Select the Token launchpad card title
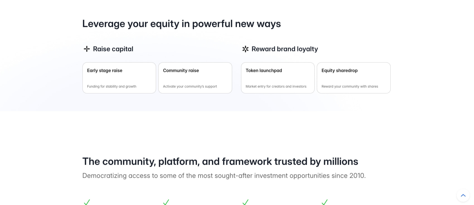The width and height of the screenshot is (474, 205). 264,71
